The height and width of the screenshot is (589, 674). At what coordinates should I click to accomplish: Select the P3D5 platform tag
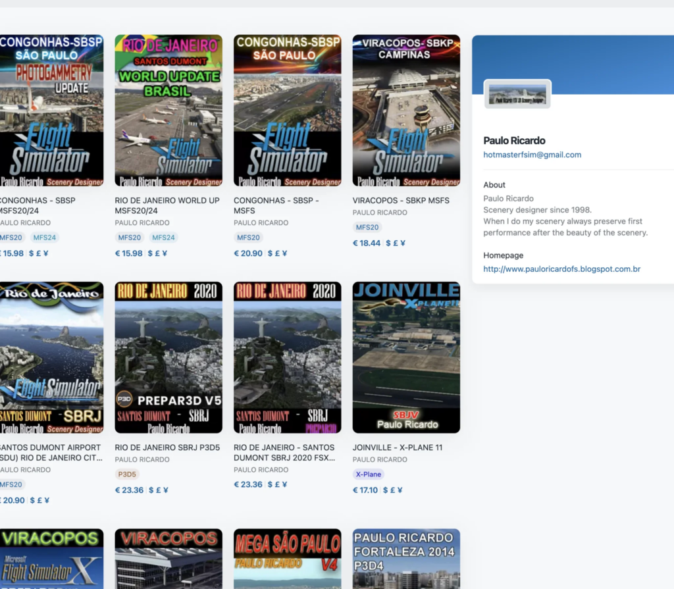[127, 474]
